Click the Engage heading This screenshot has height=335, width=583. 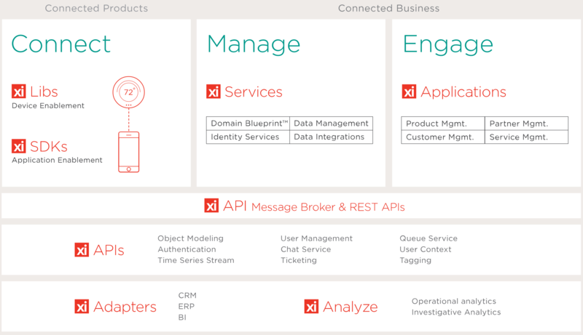[448, 44]
